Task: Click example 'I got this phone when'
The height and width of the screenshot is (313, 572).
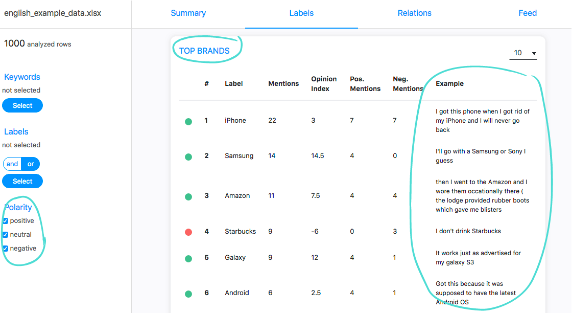Action: click(x=482, y=121)
